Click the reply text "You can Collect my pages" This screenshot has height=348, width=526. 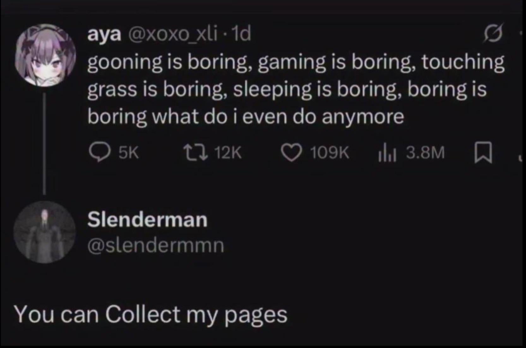click(151, 314)
